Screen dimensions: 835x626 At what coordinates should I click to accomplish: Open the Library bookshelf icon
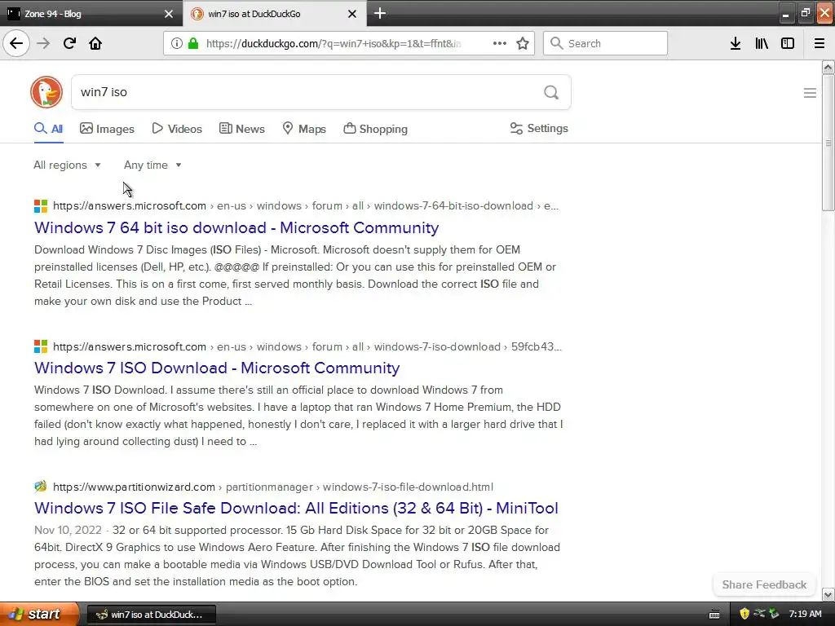[x=762, y=43]
